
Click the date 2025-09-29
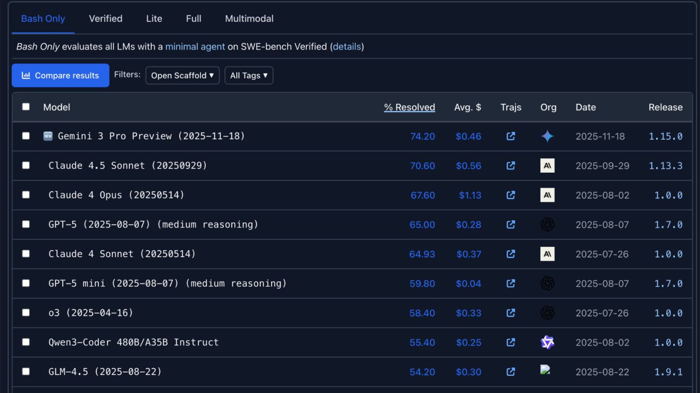click(602, 166)
